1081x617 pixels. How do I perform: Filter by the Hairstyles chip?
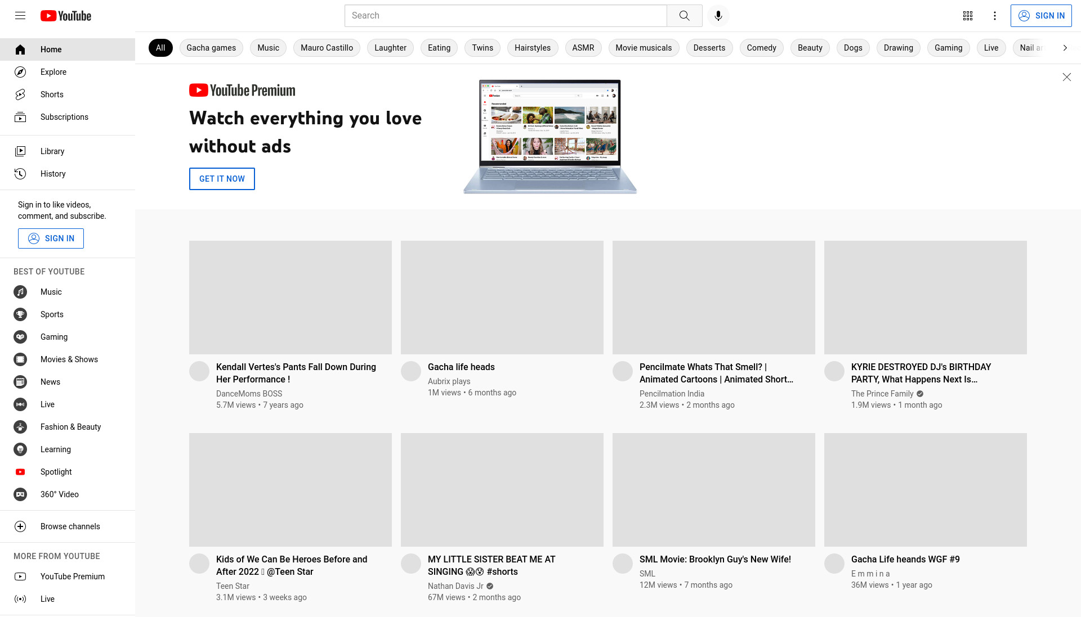tap(533, 48)
